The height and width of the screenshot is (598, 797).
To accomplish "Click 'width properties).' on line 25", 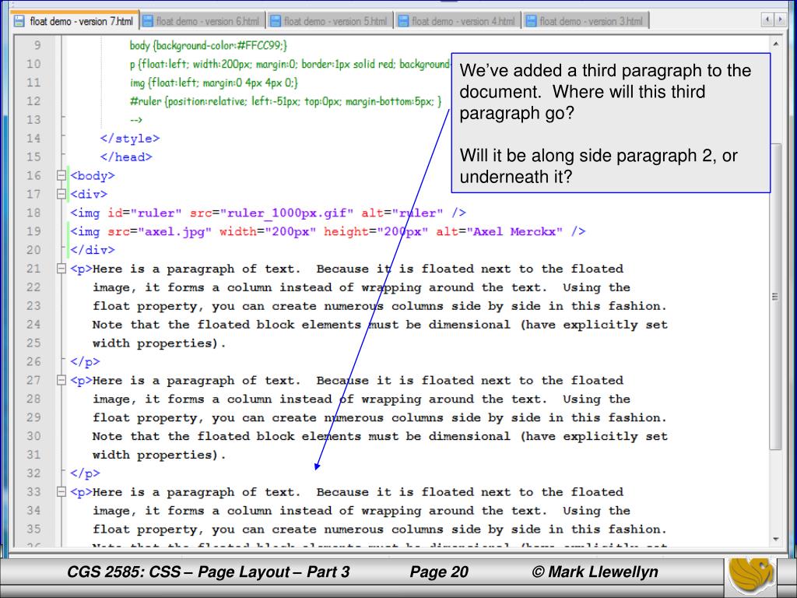I will (159, 343).
